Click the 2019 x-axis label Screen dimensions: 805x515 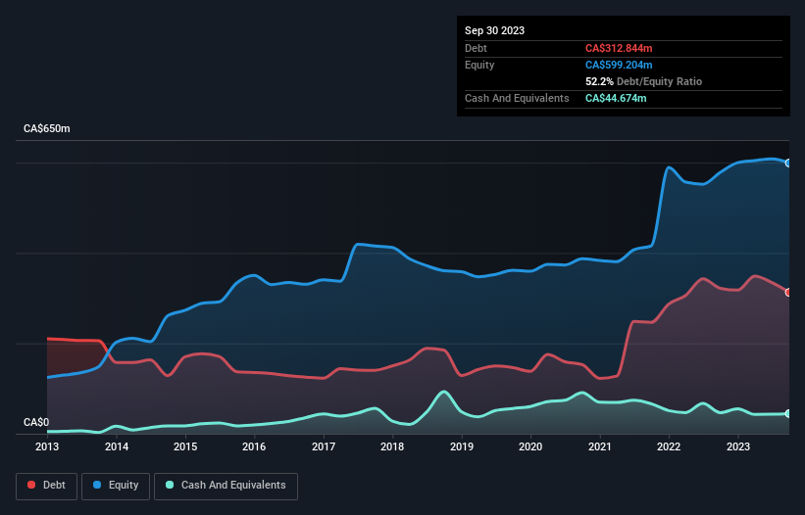point(462,446)
